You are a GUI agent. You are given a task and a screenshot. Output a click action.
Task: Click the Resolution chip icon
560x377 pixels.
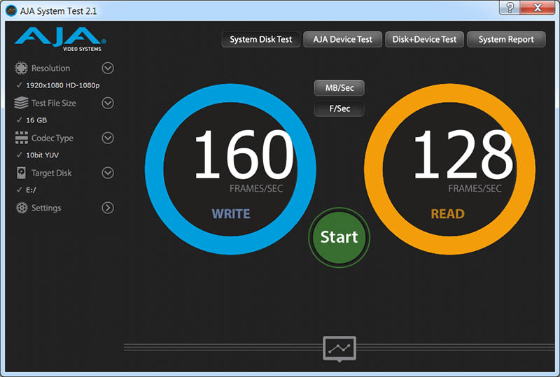21,68
